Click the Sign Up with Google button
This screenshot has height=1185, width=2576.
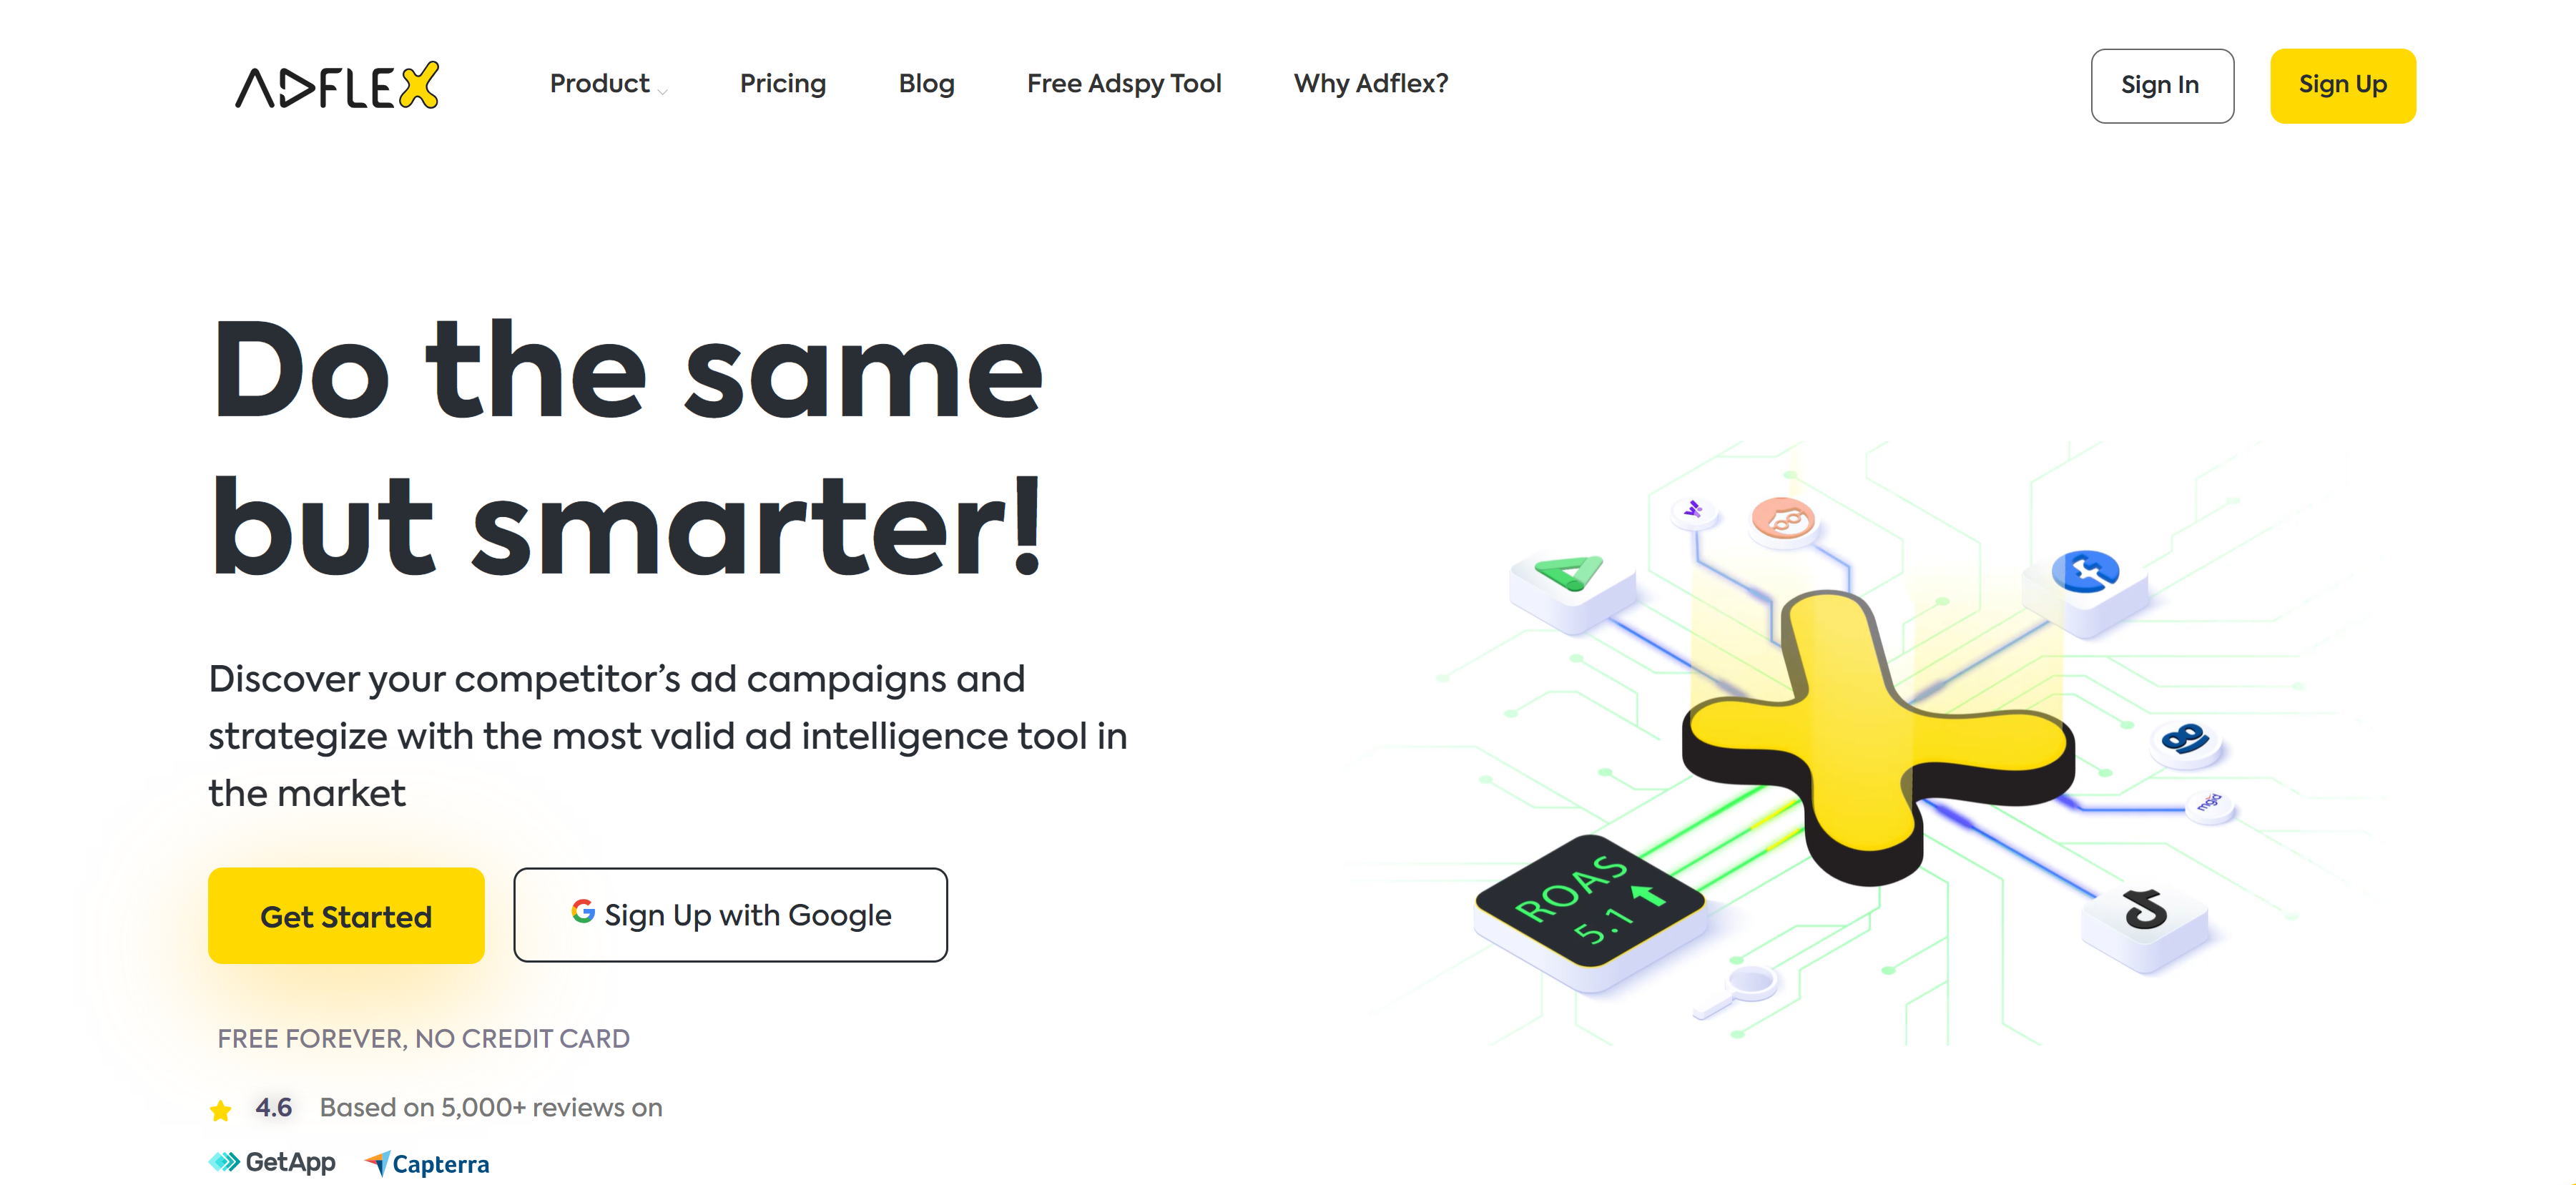pyautogui.click(x=731, y=915)
